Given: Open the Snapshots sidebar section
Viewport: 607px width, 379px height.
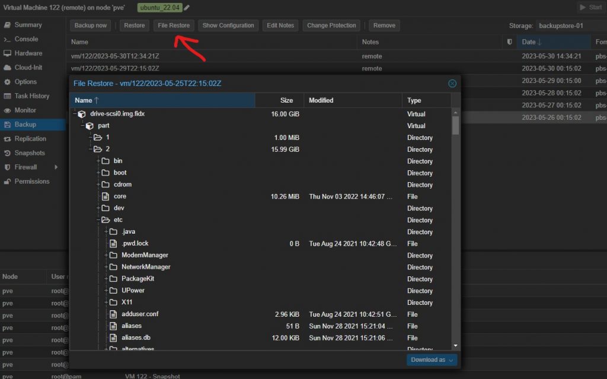Looking at the screenshot, I should (x=30, y=153).
